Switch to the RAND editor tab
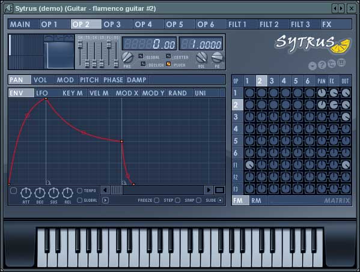360x272 pixels. point(180,93)
